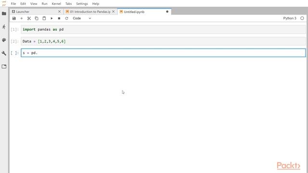Insert a new cell below with plus icon
Image resolution: width=308 pixels, height=173 pixels.
(x=21, y=18)
